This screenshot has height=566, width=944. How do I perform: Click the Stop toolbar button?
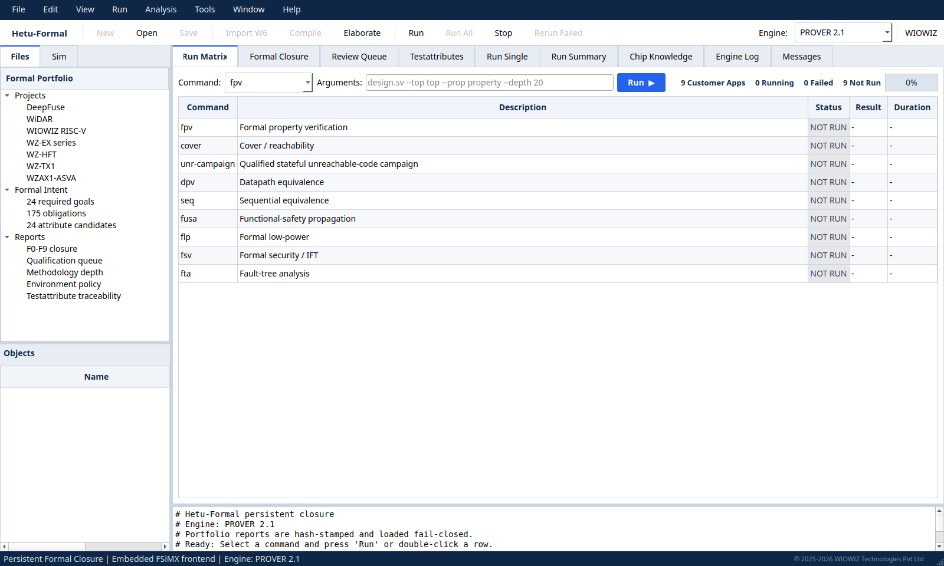pos(503,33)
